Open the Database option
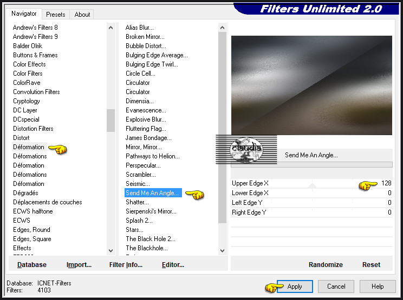The width and height of the screenshot is (403, 300). coord(32,265)
